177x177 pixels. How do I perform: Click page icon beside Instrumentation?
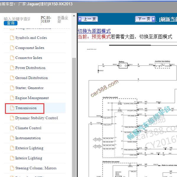click(12, 138)
